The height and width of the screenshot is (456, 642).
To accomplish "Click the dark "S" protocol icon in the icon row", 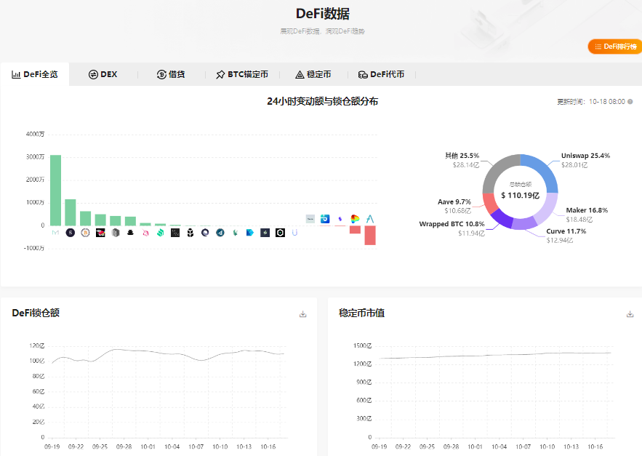I will [x=69, y=234].
